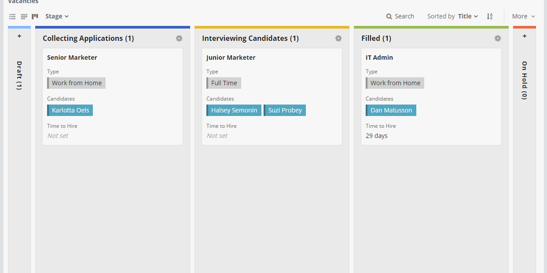Click the Search field

click(x=400, y=17)
